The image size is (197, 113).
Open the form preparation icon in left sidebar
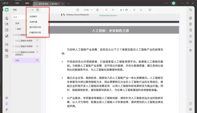[7, 30]
